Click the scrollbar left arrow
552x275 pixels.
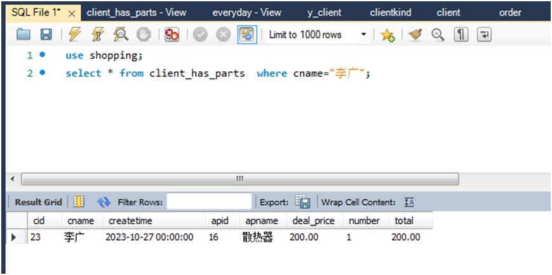(13, 179)
